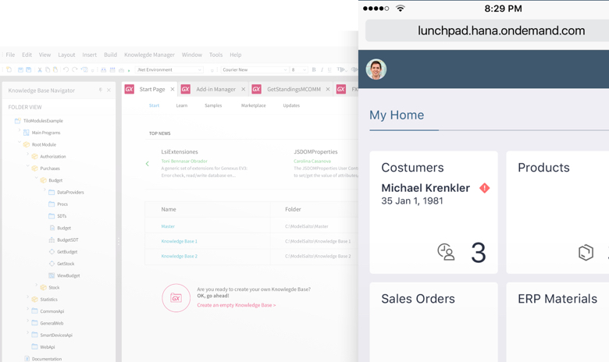Image resolution: width=609 pixels, height=362 pixels.
Task: Click the user avatar in mobile header
Action: point(376,69)
